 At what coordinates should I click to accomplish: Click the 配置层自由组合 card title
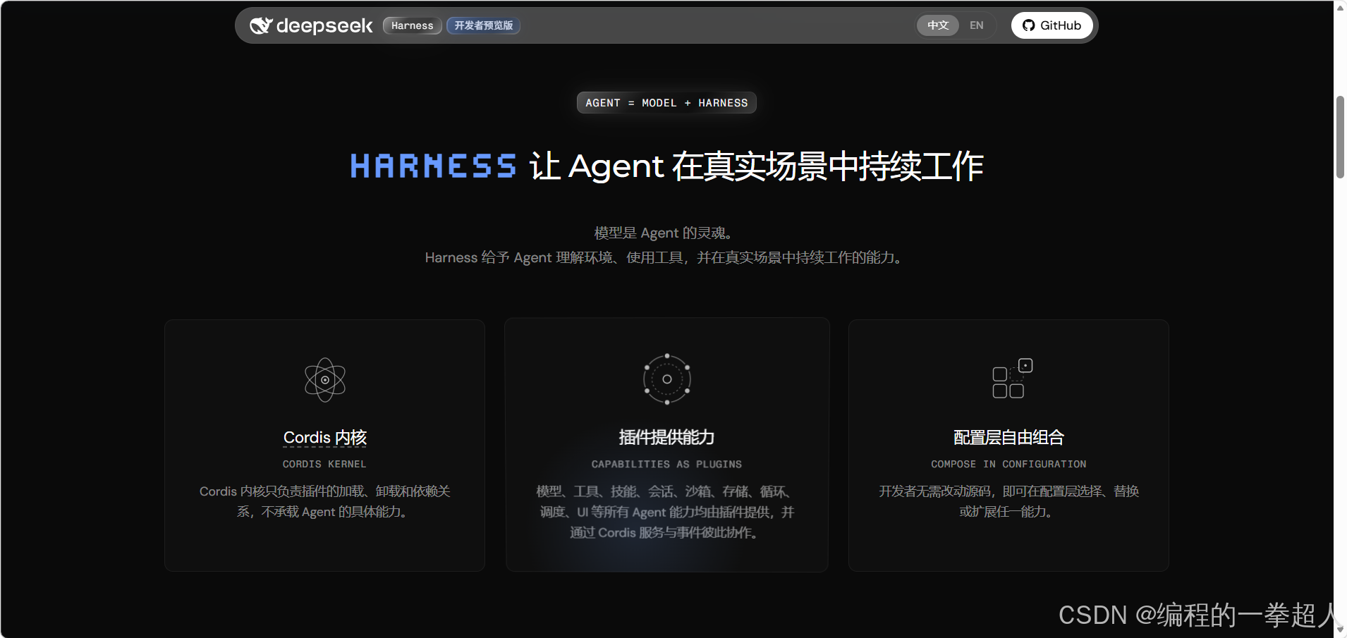point(1008,438)
